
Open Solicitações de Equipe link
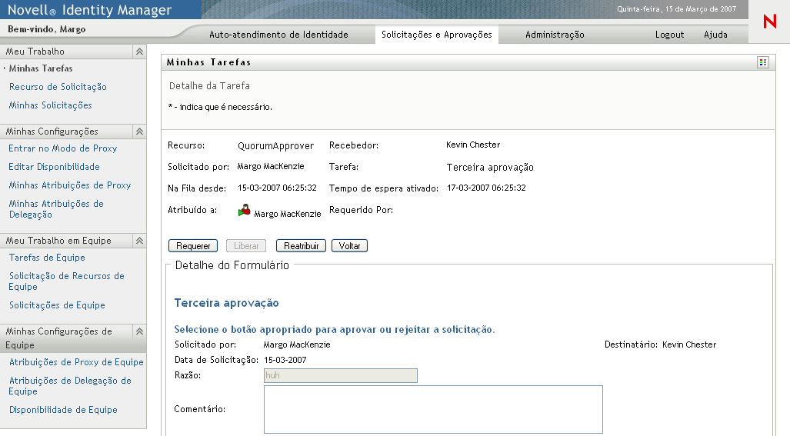57,305
